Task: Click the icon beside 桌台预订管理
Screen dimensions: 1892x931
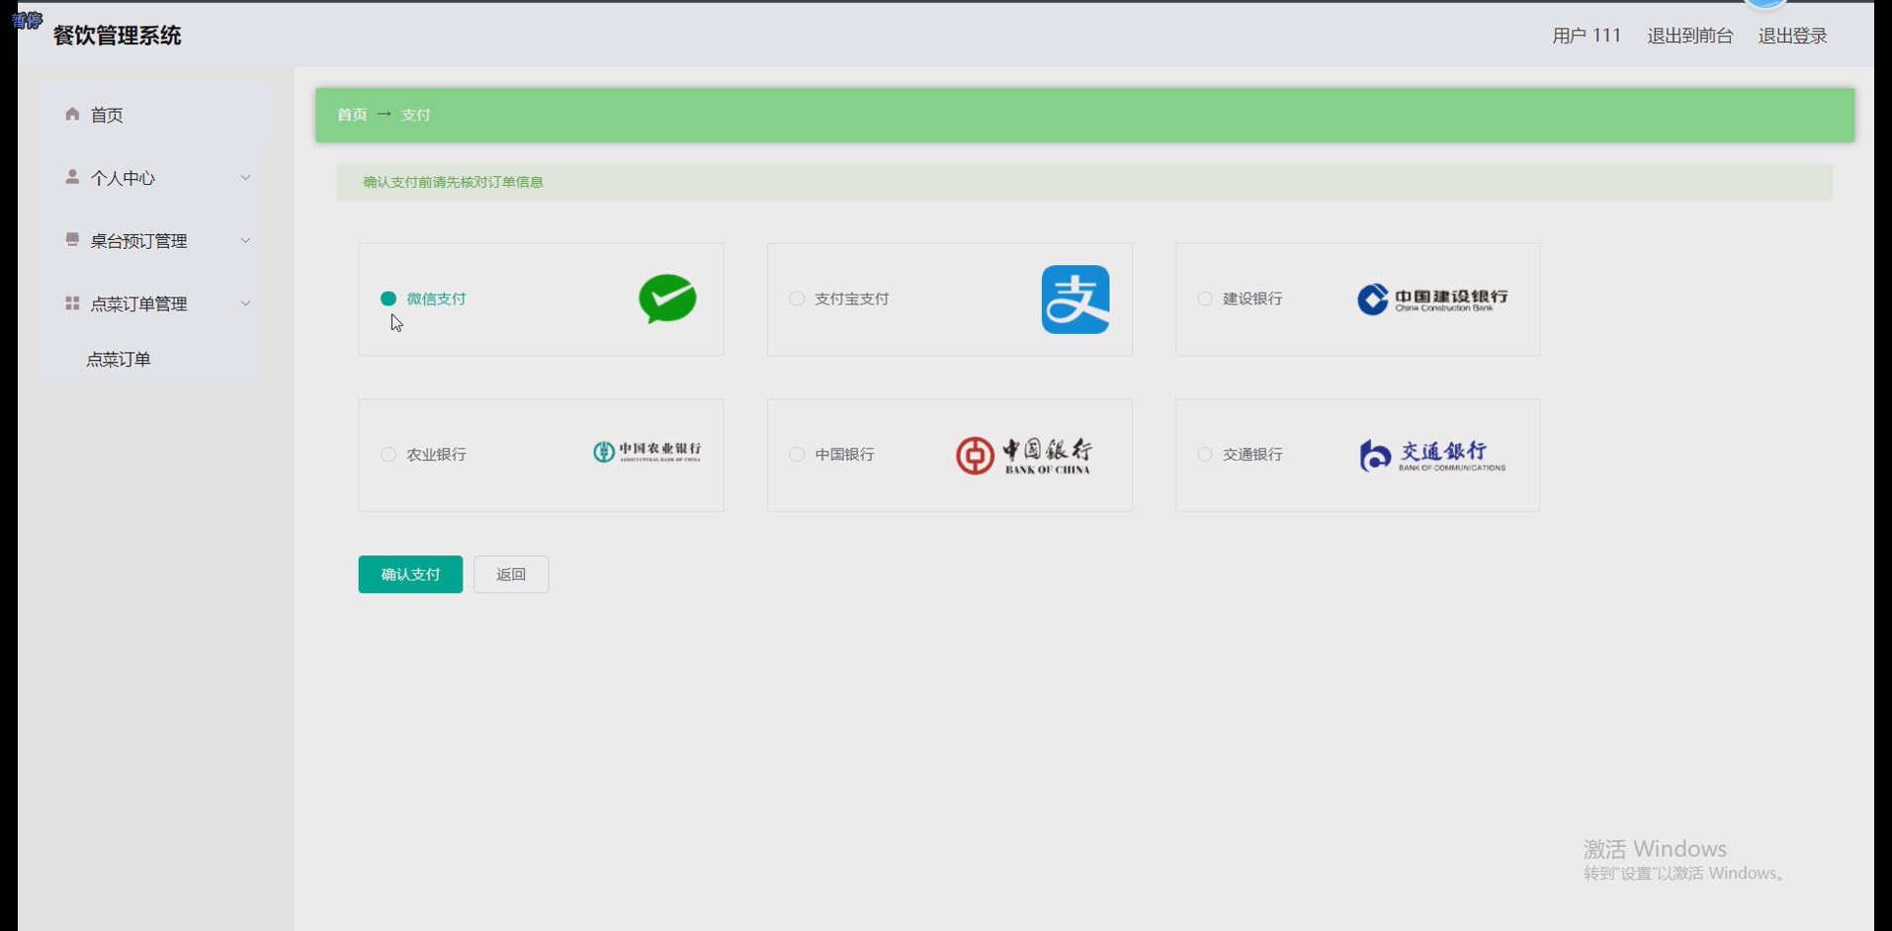Action: [x=72, y=239]
